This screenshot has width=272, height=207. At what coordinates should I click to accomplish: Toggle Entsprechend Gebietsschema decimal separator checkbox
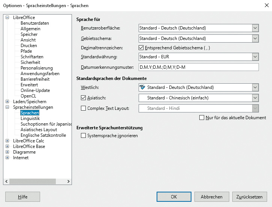point(141,48)
